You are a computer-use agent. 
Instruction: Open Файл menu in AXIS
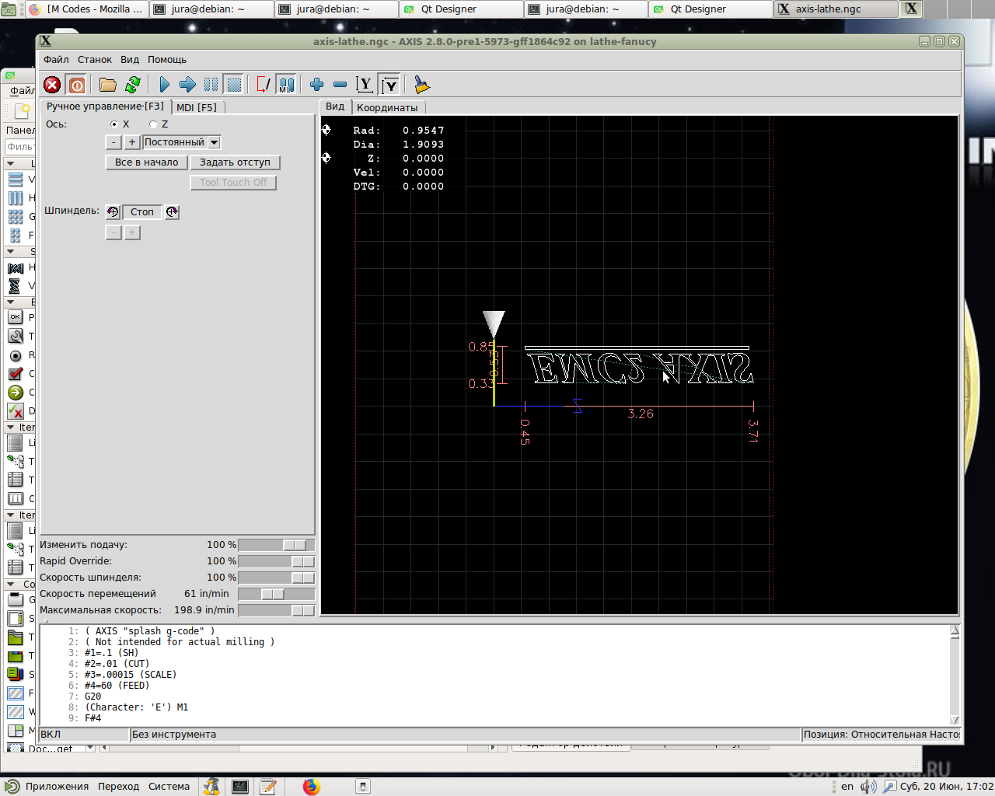56,60
